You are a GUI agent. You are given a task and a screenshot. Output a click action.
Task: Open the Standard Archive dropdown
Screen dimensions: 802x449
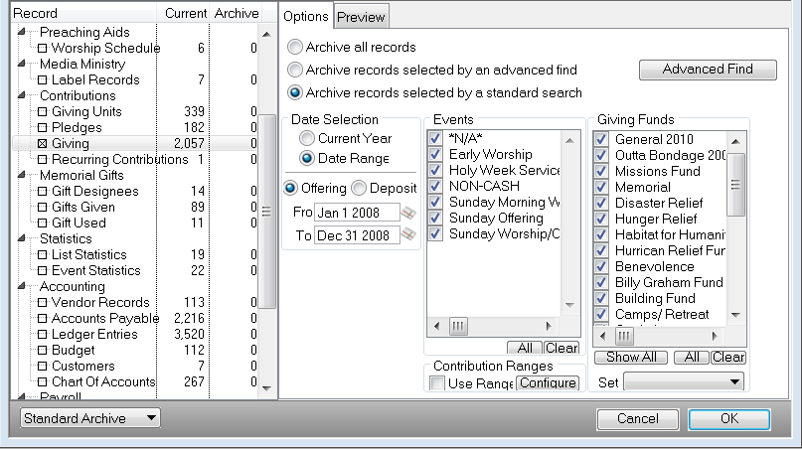click(90, 418)
